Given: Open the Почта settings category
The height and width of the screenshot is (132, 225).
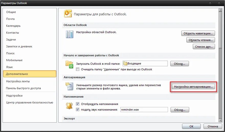Looking at the screenshot, I should coord(30,19).
